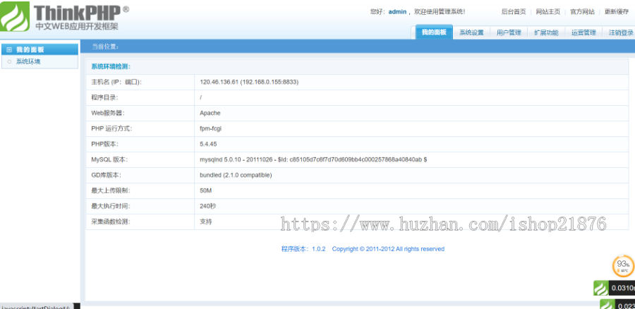The height and width of the screenshot is (309, 635).
Task: Go to the 运营管理 tab
Action: coord(583,32)
